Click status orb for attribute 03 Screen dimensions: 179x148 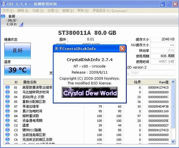pos(8,92)
